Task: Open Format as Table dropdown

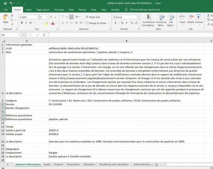Action: [x=161, y=20]
